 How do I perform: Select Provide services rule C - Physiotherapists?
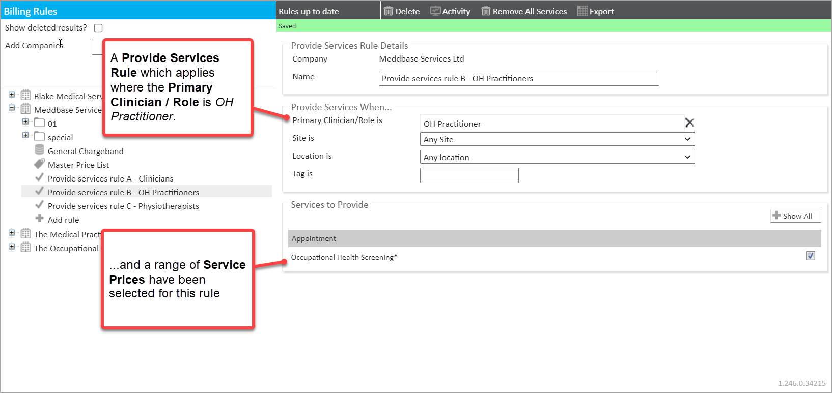click(123, 206)
